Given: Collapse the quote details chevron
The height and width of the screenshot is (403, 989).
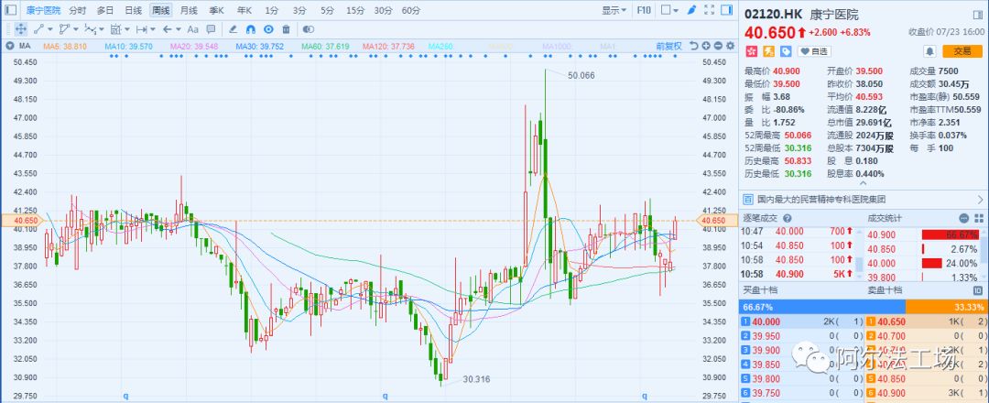Looking at the screenshot, I should coord(864,183).
